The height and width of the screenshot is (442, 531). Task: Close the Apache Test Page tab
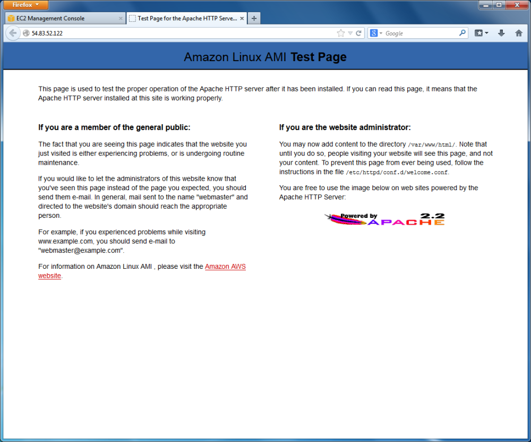coord(242,19)
